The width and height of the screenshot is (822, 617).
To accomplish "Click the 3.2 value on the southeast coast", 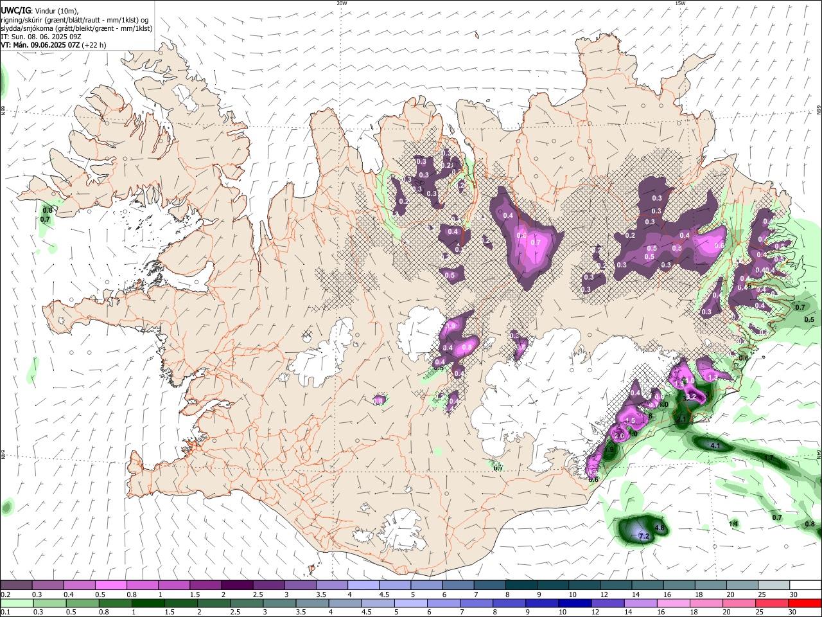I will point(691,398).
